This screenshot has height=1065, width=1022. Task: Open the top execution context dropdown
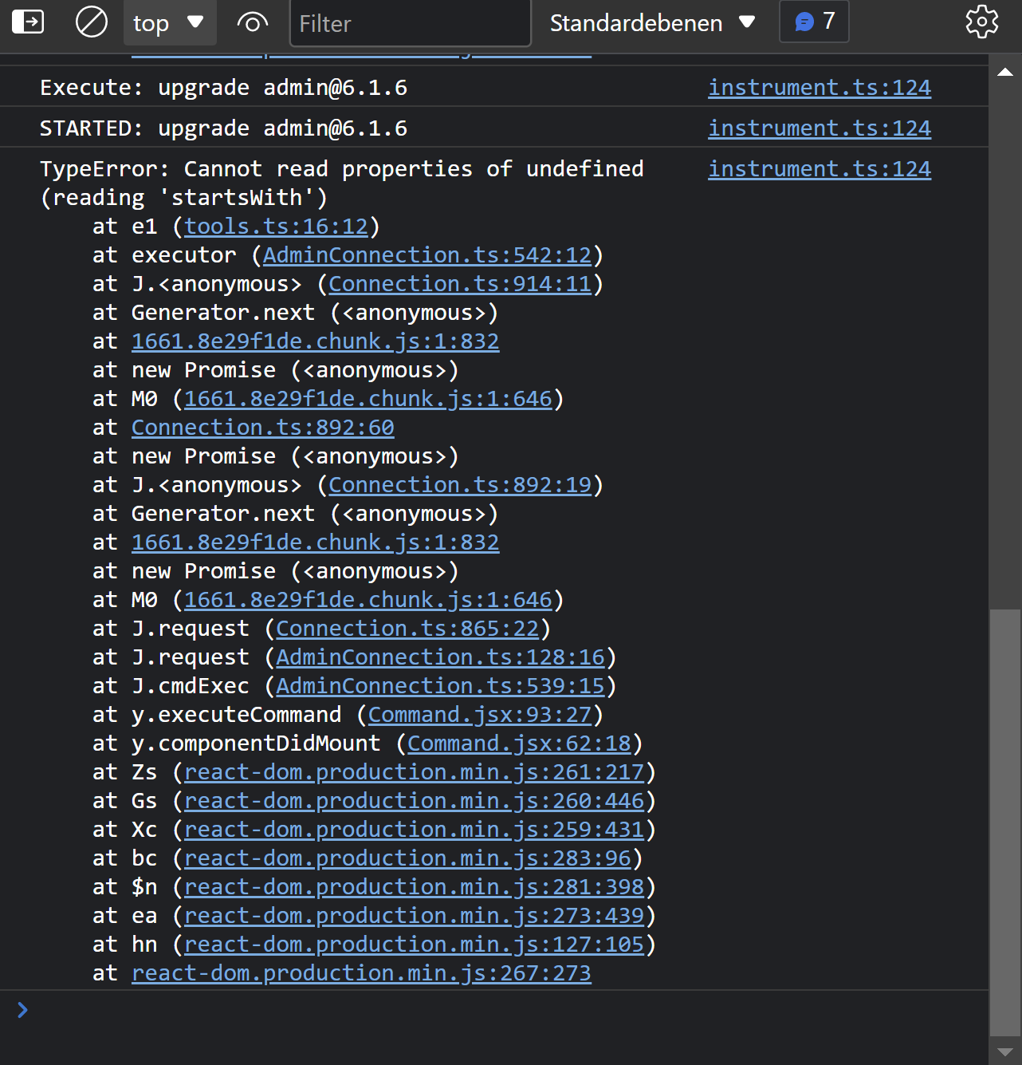coord(170,22)
